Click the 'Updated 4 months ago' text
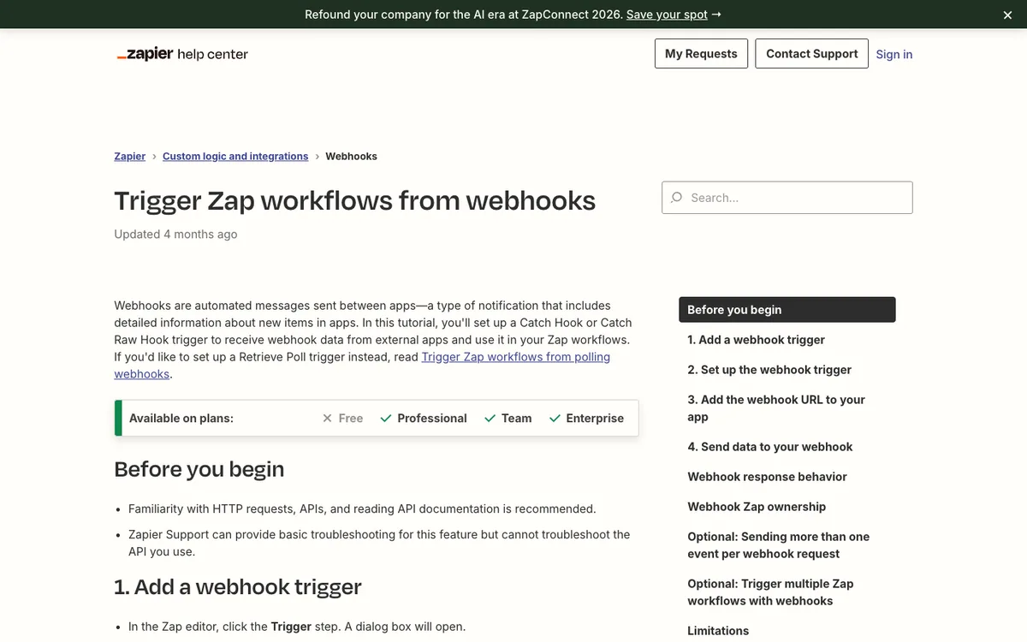This screenshot has width=1027, height=642. pyautogui.click(x=175, y=234)
